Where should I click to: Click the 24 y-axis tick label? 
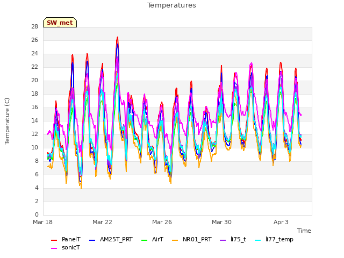click(x=34, y=54)
